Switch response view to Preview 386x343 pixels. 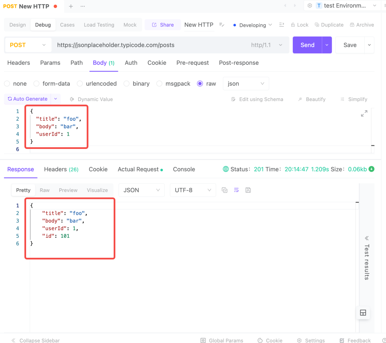click(68, 190)
